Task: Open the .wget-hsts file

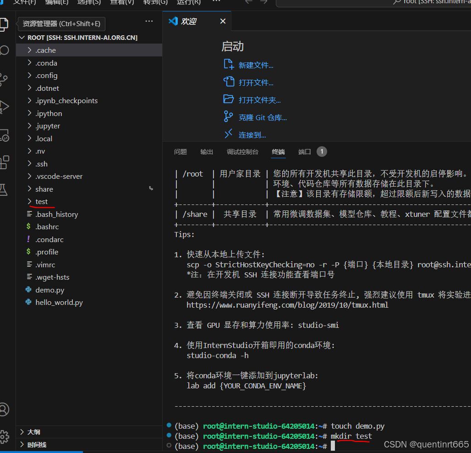Action: (89, 277)
